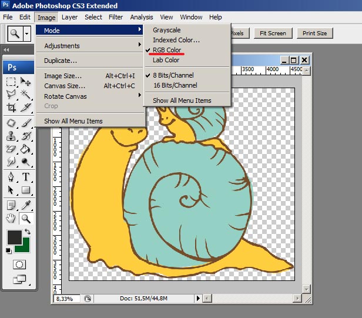Open Indexed Color mode dialog
Screen dimensions: 362x318
pyautogui.click(x=176, y=40)
